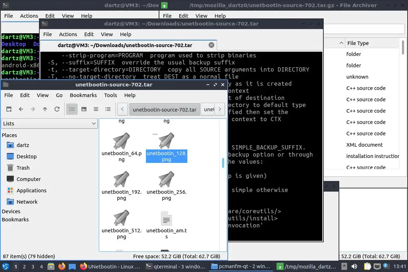
Task: Click the file manager vertical scrollbar handle
Action: pos(223,163)
